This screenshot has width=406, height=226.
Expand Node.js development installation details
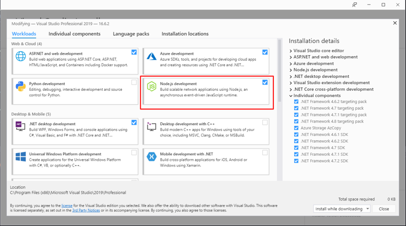click(291, 70)
